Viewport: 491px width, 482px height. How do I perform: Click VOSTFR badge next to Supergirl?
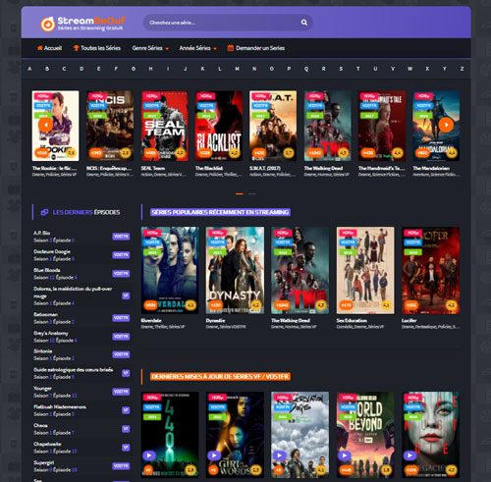click(x=121, y=466)
